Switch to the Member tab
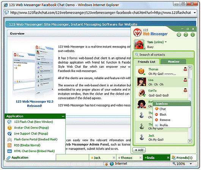The width and height of the screenshot is (201, 170). click(x=173, y=62)
